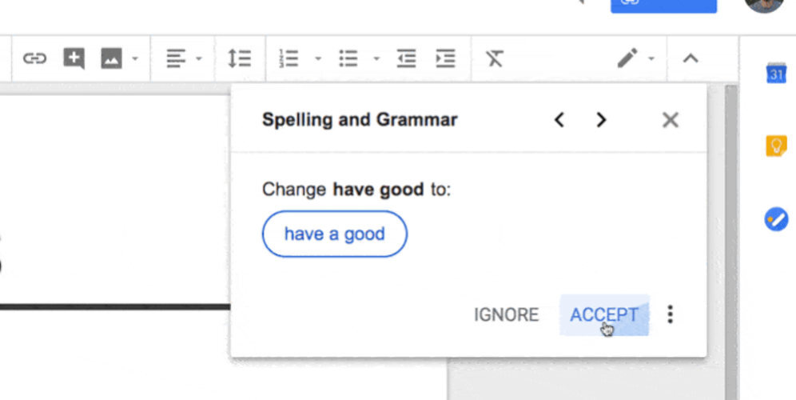This screenshot has width=796, height=400.
Task: Click the blue Share button
Action: coord(663,6)
